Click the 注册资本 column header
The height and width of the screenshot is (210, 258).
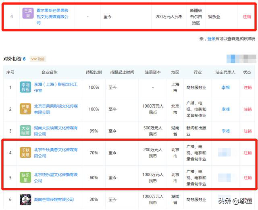153,72
